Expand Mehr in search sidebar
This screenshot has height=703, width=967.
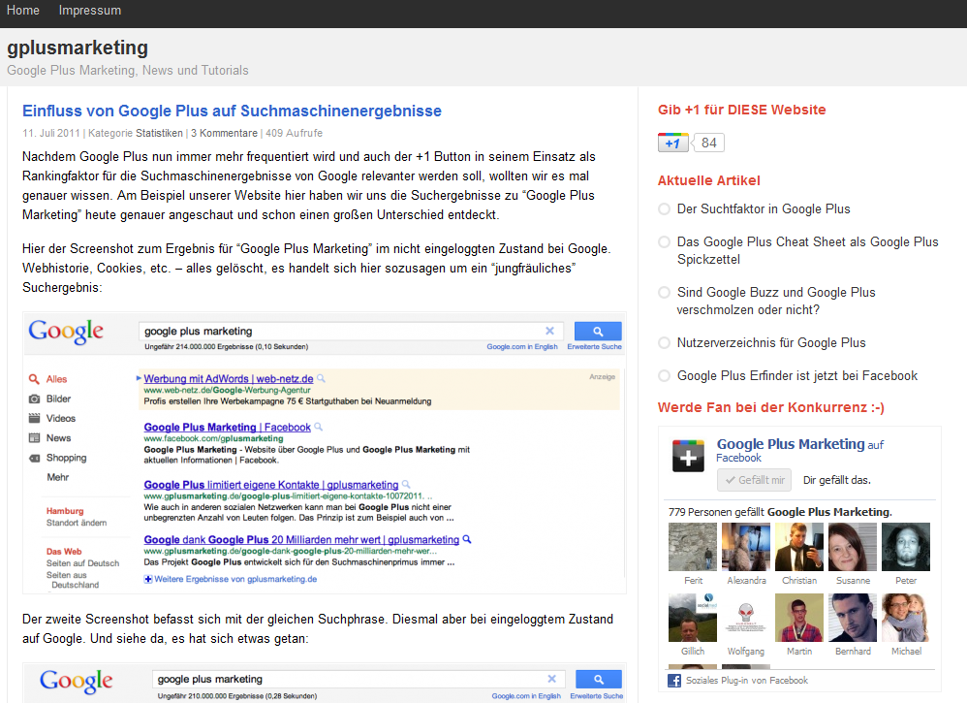click(x=58, y=477)
